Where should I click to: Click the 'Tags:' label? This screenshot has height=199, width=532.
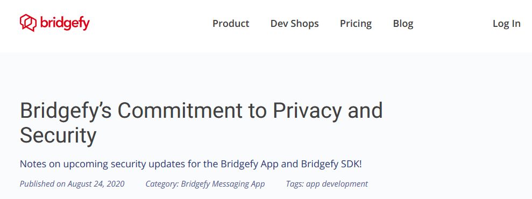pos(295,184)
